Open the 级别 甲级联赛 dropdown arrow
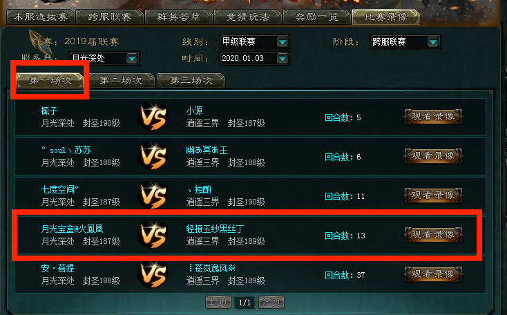507x315 pixels. coord(283,41)
